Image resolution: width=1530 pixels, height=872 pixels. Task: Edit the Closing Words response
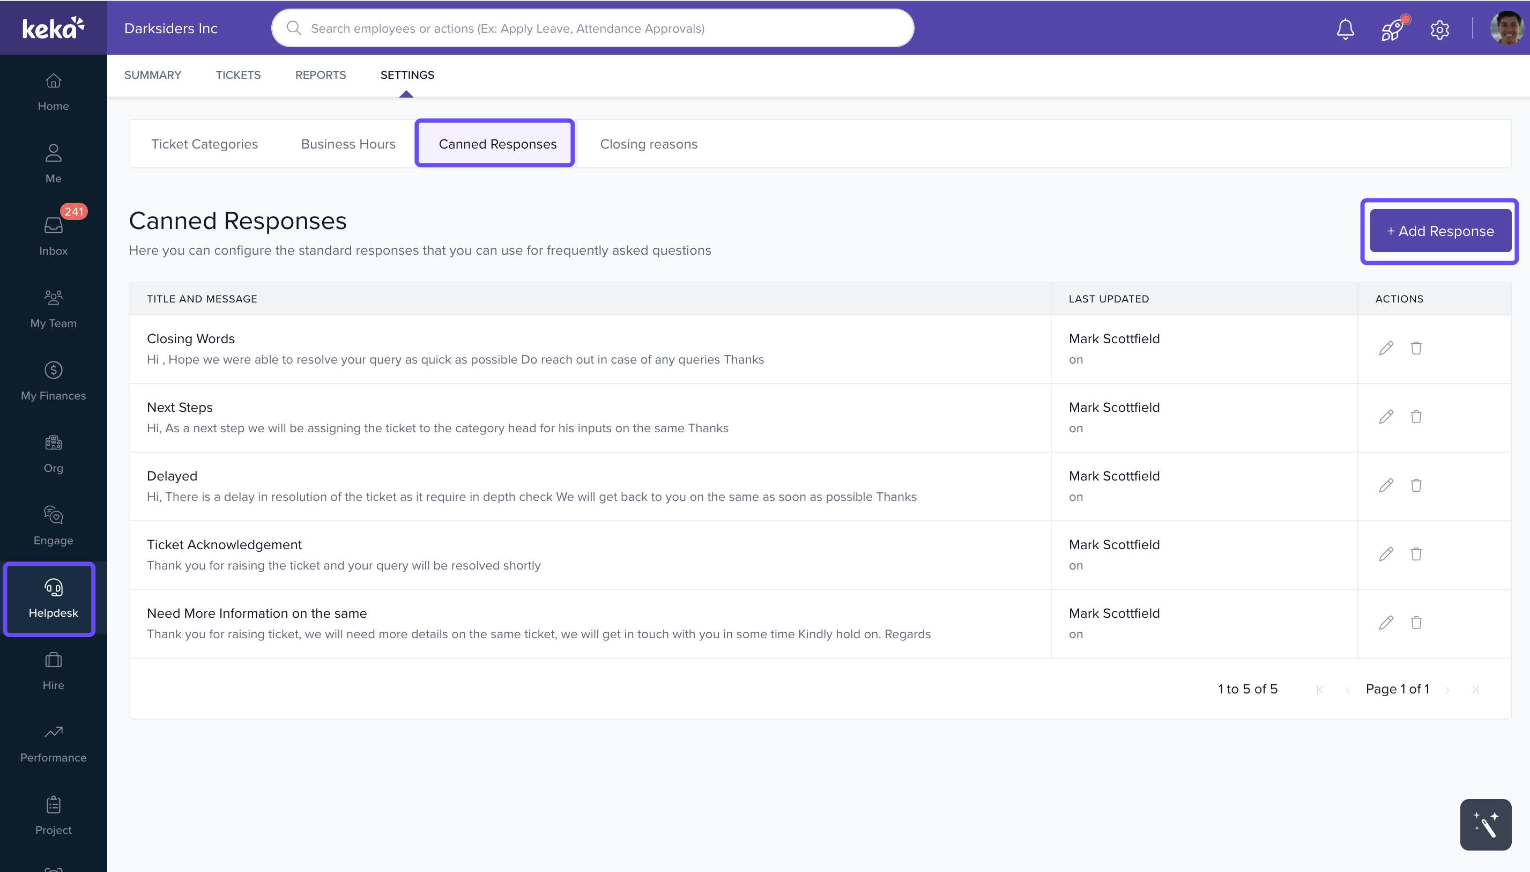(1386, 349)
